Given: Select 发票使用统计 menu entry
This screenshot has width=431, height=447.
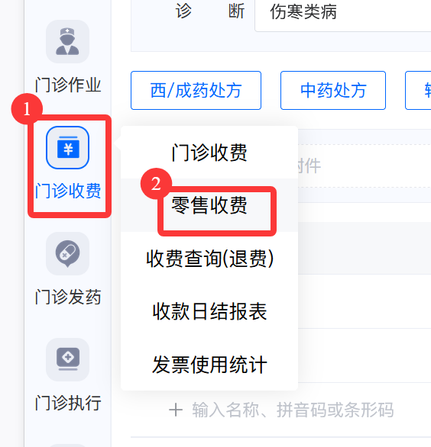Looking at the screenshot, I should (x=209, y=365).
